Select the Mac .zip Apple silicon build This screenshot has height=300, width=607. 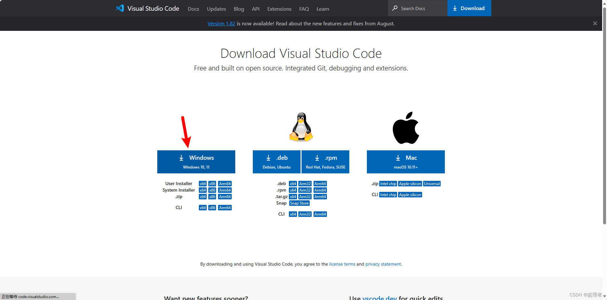point(410,184)
